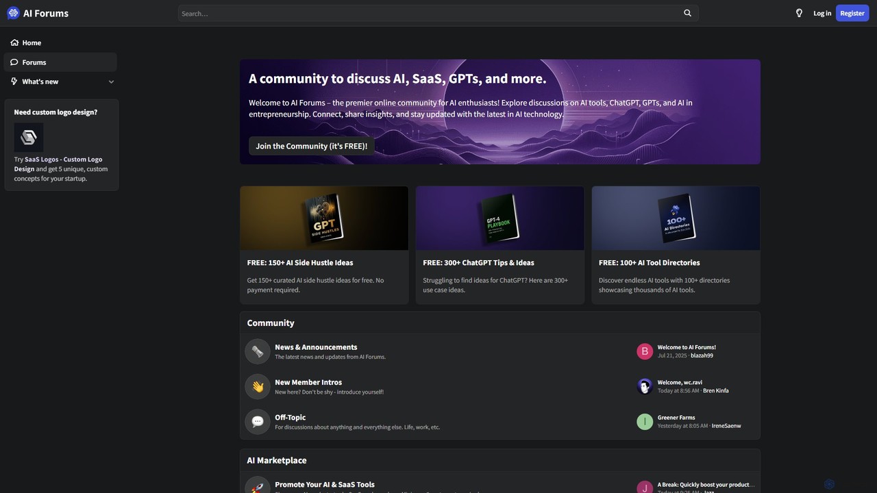Click the Yesterday at 8:05 AM timestamp
The height and width of the screenshot is (493, 877).
[682, 425]
